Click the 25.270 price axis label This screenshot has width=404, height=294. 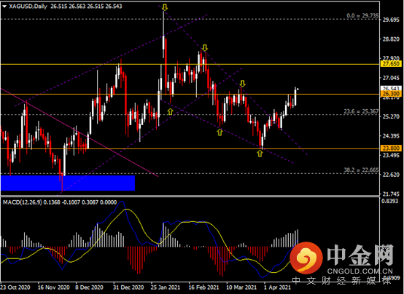[391, 116]
